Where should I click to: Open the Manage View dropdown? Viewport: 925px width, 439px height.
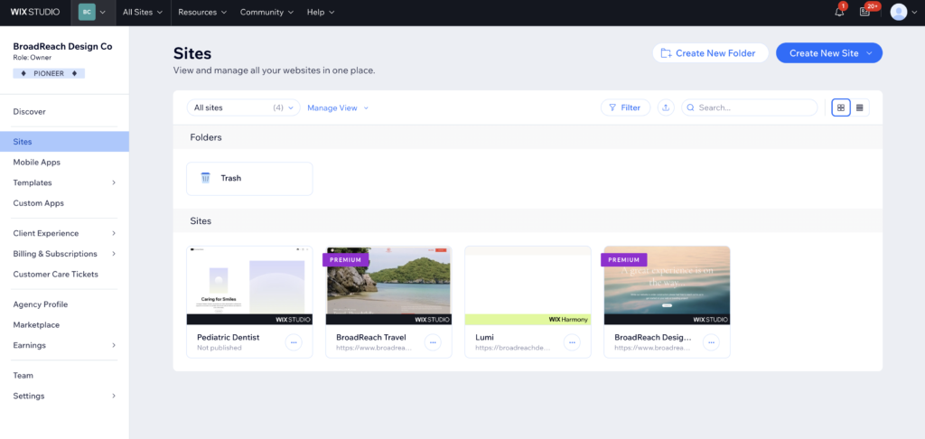click(338, 108)
